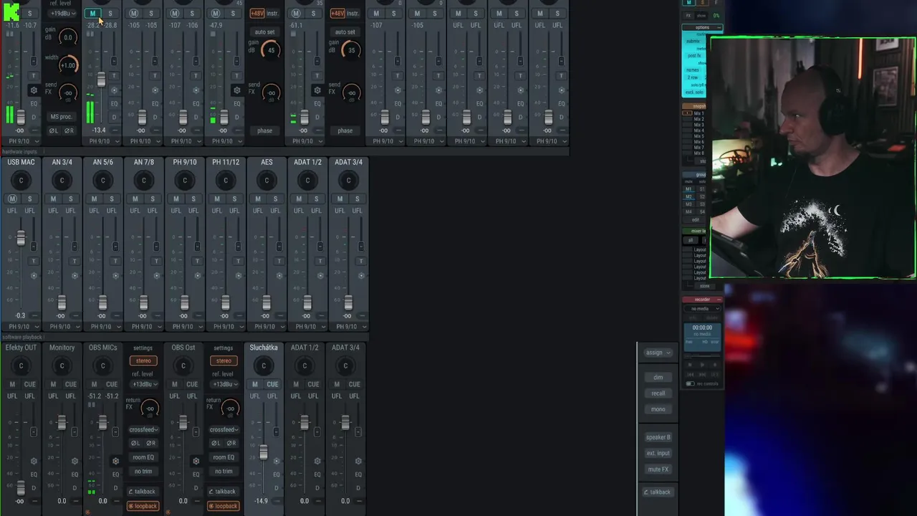The height and width of the screenshot is (516, 917).
Task: Open EQ panel for Sluchátka channel
Action: tap(277, 474)
